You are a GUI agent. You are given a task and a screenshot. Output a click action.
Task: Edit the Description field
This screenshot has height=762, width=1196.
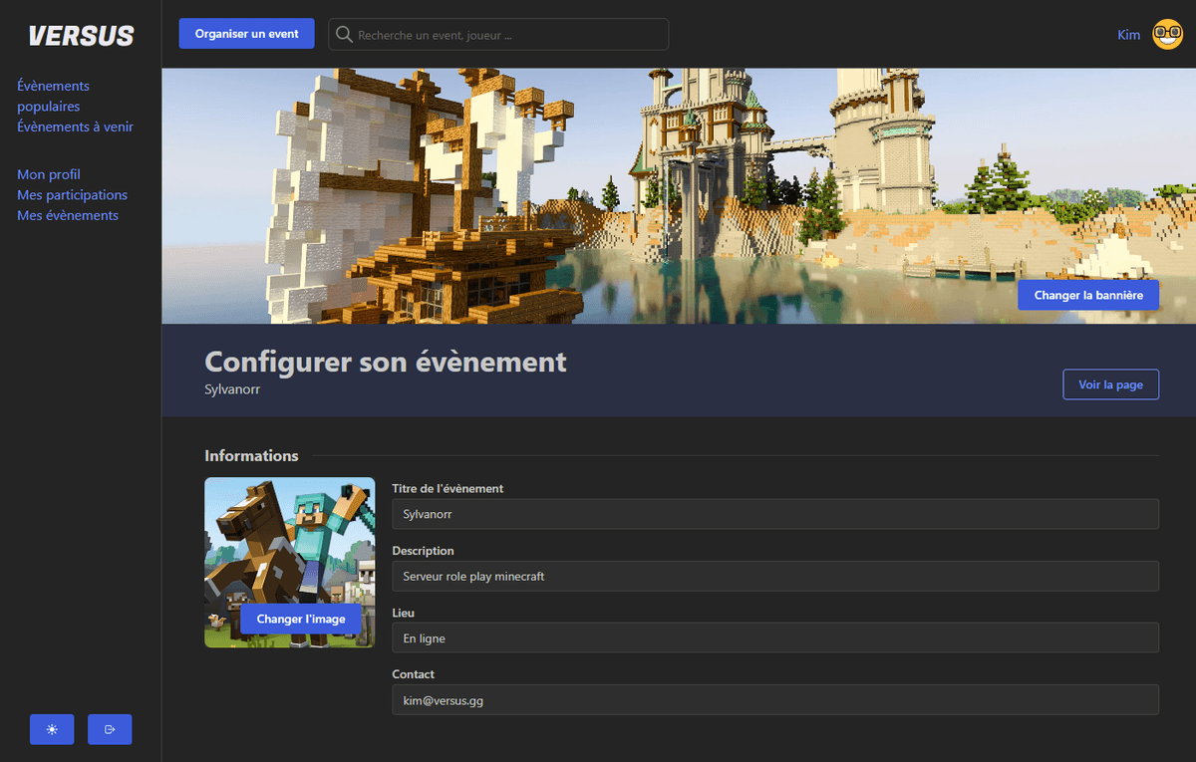click(775, 576)
